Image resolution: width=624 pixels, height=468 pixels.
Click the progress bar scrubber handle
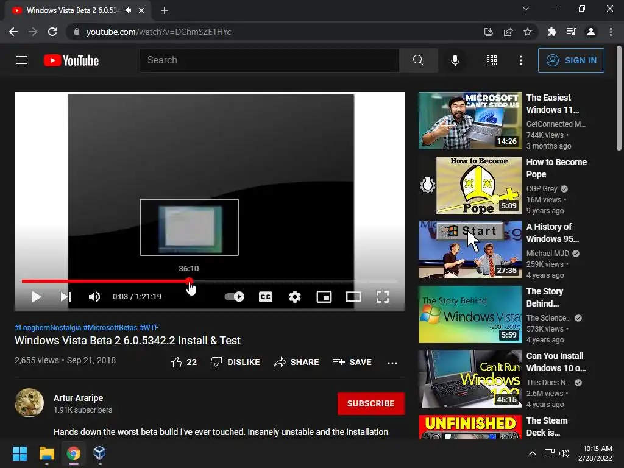click(190, 281)
